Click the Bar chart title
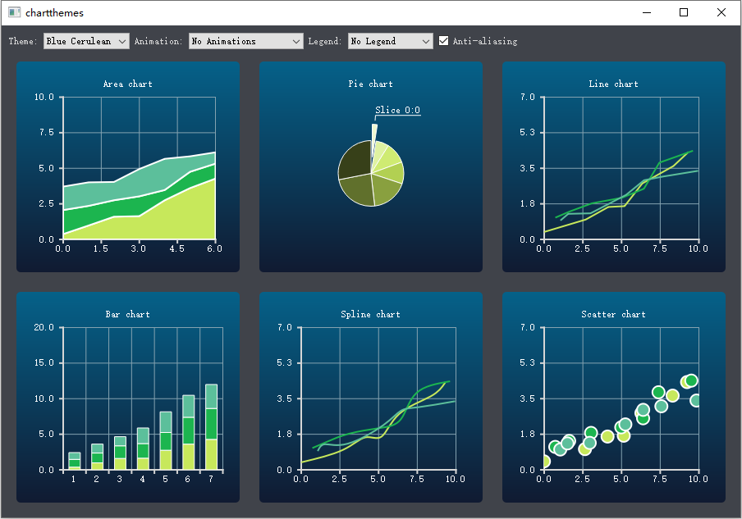Image resolution: width=742 pixels, height=519 pixels. click(x=127, y=314)
